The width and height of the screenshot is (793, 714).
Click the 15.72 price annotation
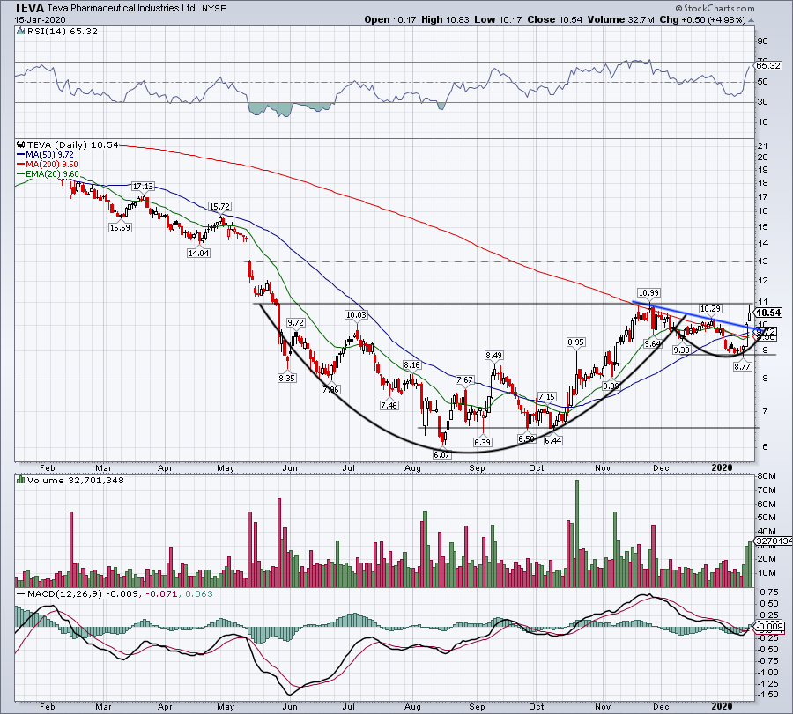pyautogui.click(x=219, y=206)
